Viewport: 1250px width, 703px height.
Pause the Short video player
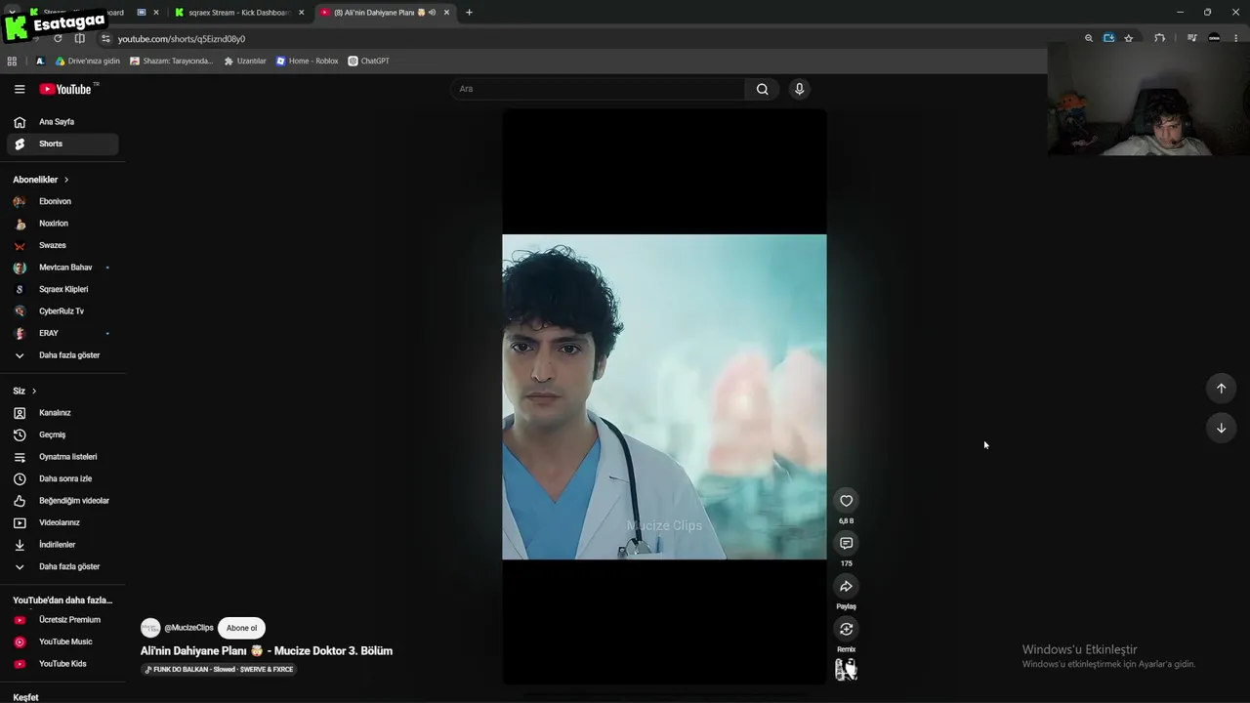pyautogui.click(x=664, y=396)
